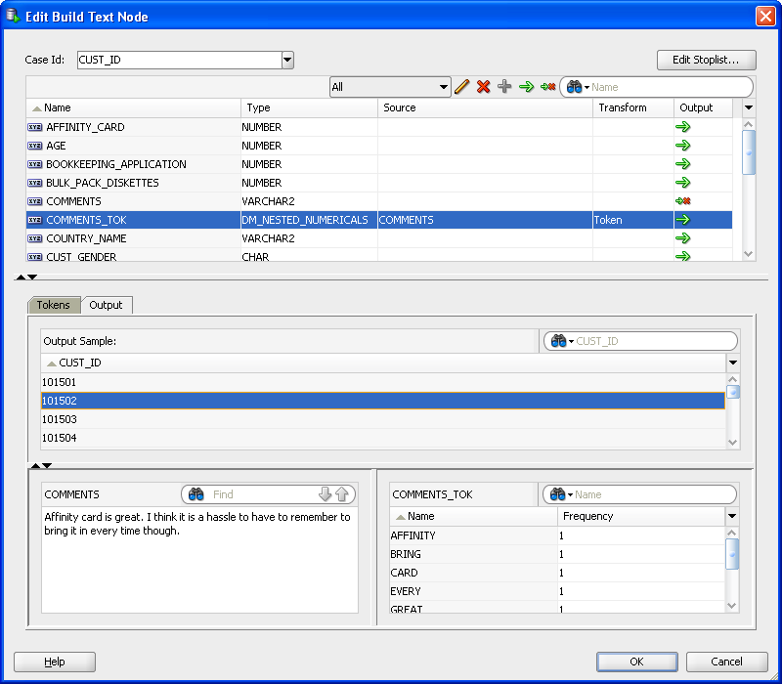Click the binoculars icon beside CUST_ID sample search
The image size is (782, 684).
pyautogui.click(x=557, y=341)
